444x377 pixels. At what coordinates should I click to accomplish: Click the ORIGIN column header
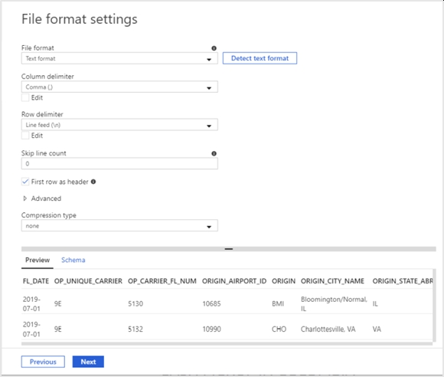(x=283, y=281)
